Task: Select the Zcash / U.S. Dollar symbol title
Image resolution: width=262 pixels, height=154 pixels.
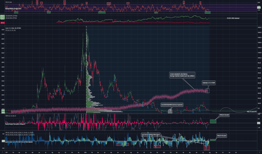Action: [x=13, y=28]
